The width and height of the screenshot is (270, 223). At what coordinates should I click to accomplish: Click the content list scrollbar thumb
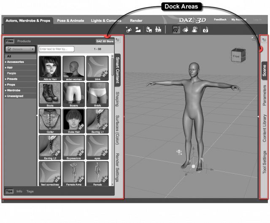click(x=113, y=67)
